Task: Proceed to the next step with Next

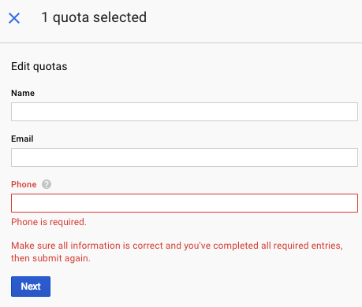Action: pyautogui.click(x=31, y=287)
